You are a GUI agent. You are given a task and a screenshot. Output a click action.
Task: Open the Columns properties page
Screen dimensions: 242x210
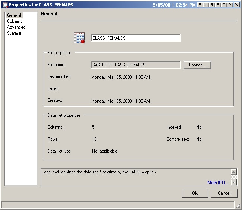coord(15,21)
